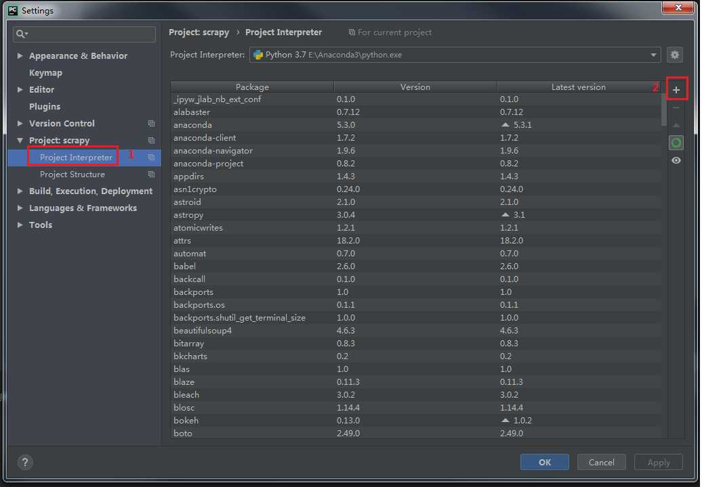Viewport: 702px width, 487px height.
Task: Collapse the Project: scrapy section
Action: tap(20, 140)
